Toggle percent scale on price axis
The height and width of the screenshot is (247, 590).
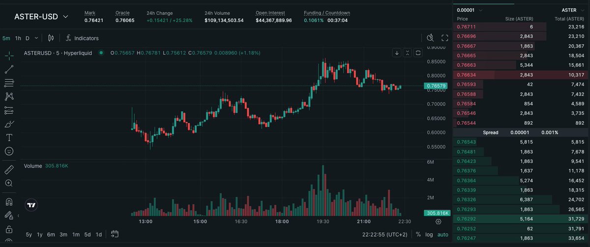pyautogui.click(x=418, y=234)
